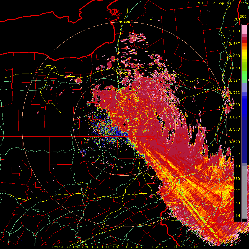This screenshot has height=249, width=249.
Task: Select the 0.573 legend value
Action: 234,129
